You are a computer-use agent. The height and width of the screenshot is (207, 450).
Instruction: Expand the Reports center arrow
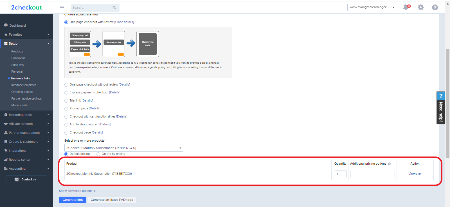click(48, 160)
